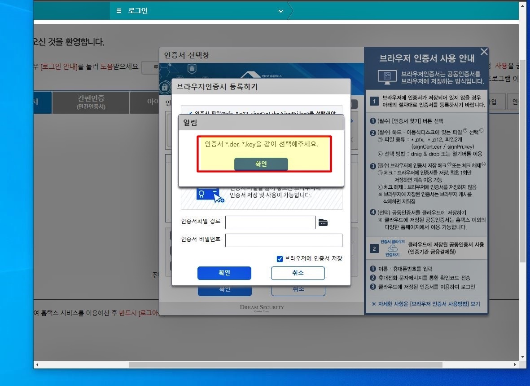Click the 확인 button in background 인증서 선택창

(225, 291)
